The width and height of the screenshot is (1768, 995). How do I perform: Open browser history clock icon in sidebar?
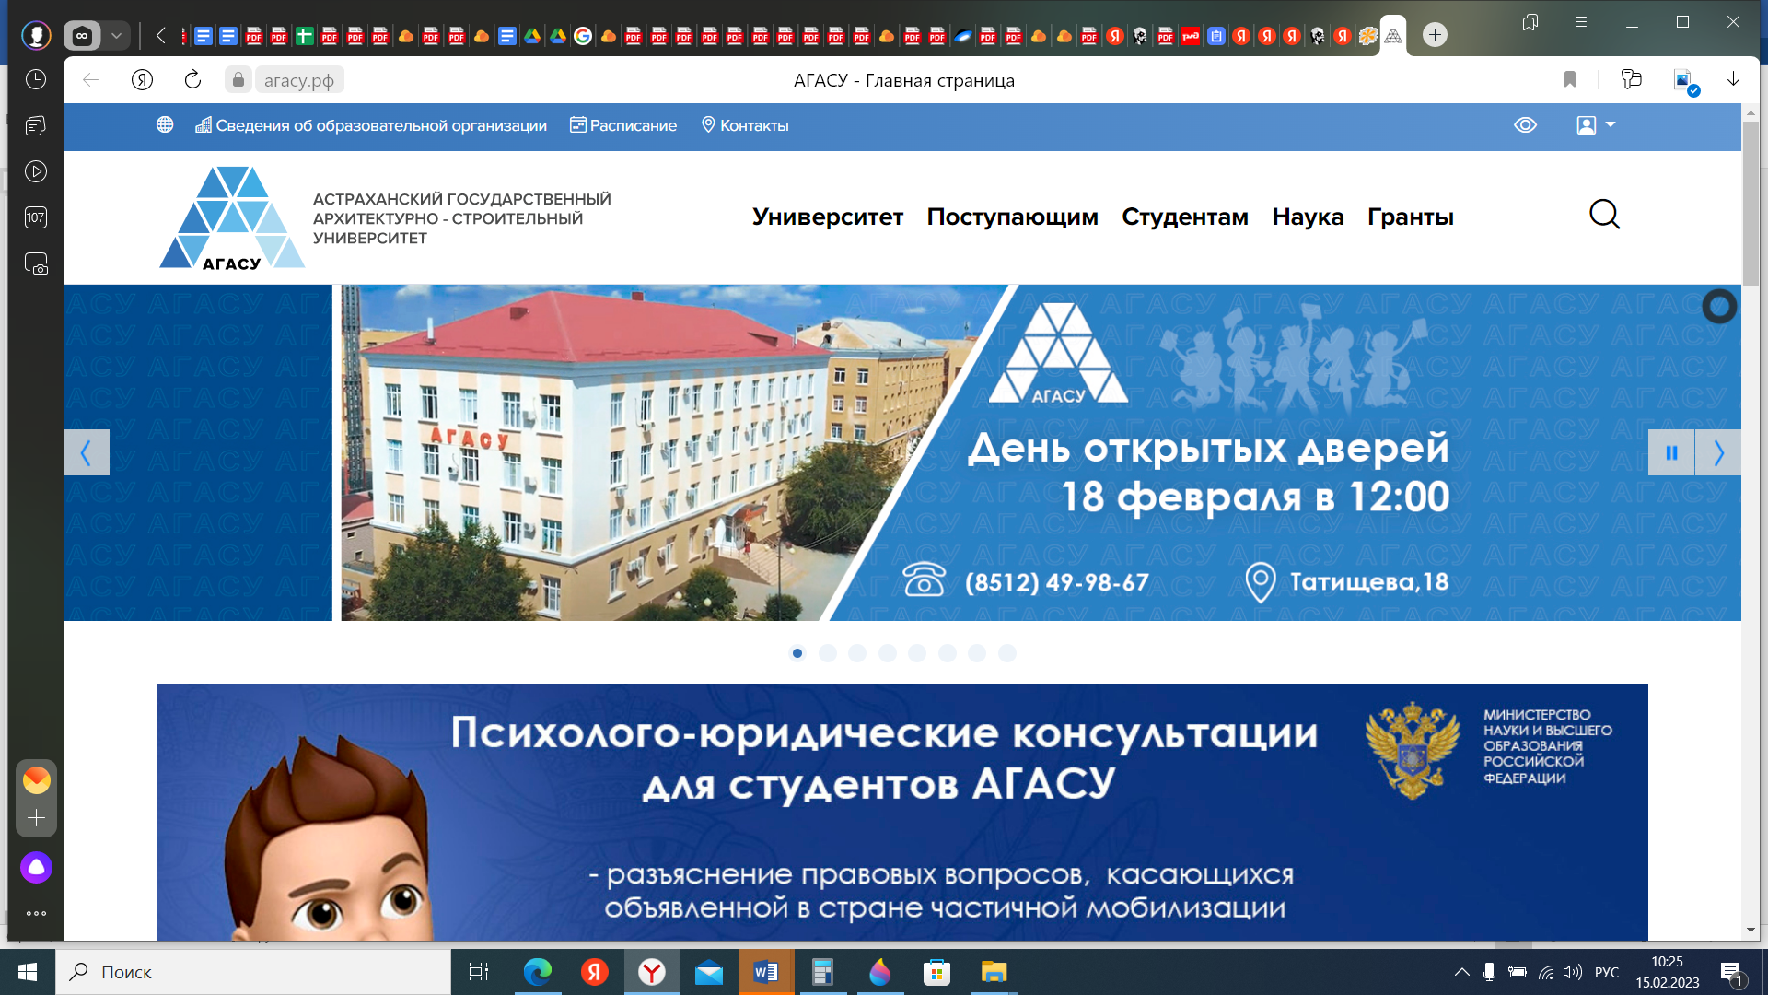pyautogui.click(x=36, y=79)
